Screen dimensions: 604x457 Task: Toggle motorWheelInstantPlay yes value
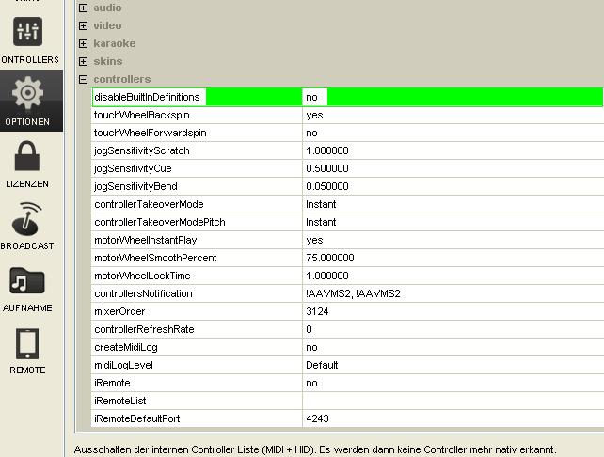coord(314,240)
